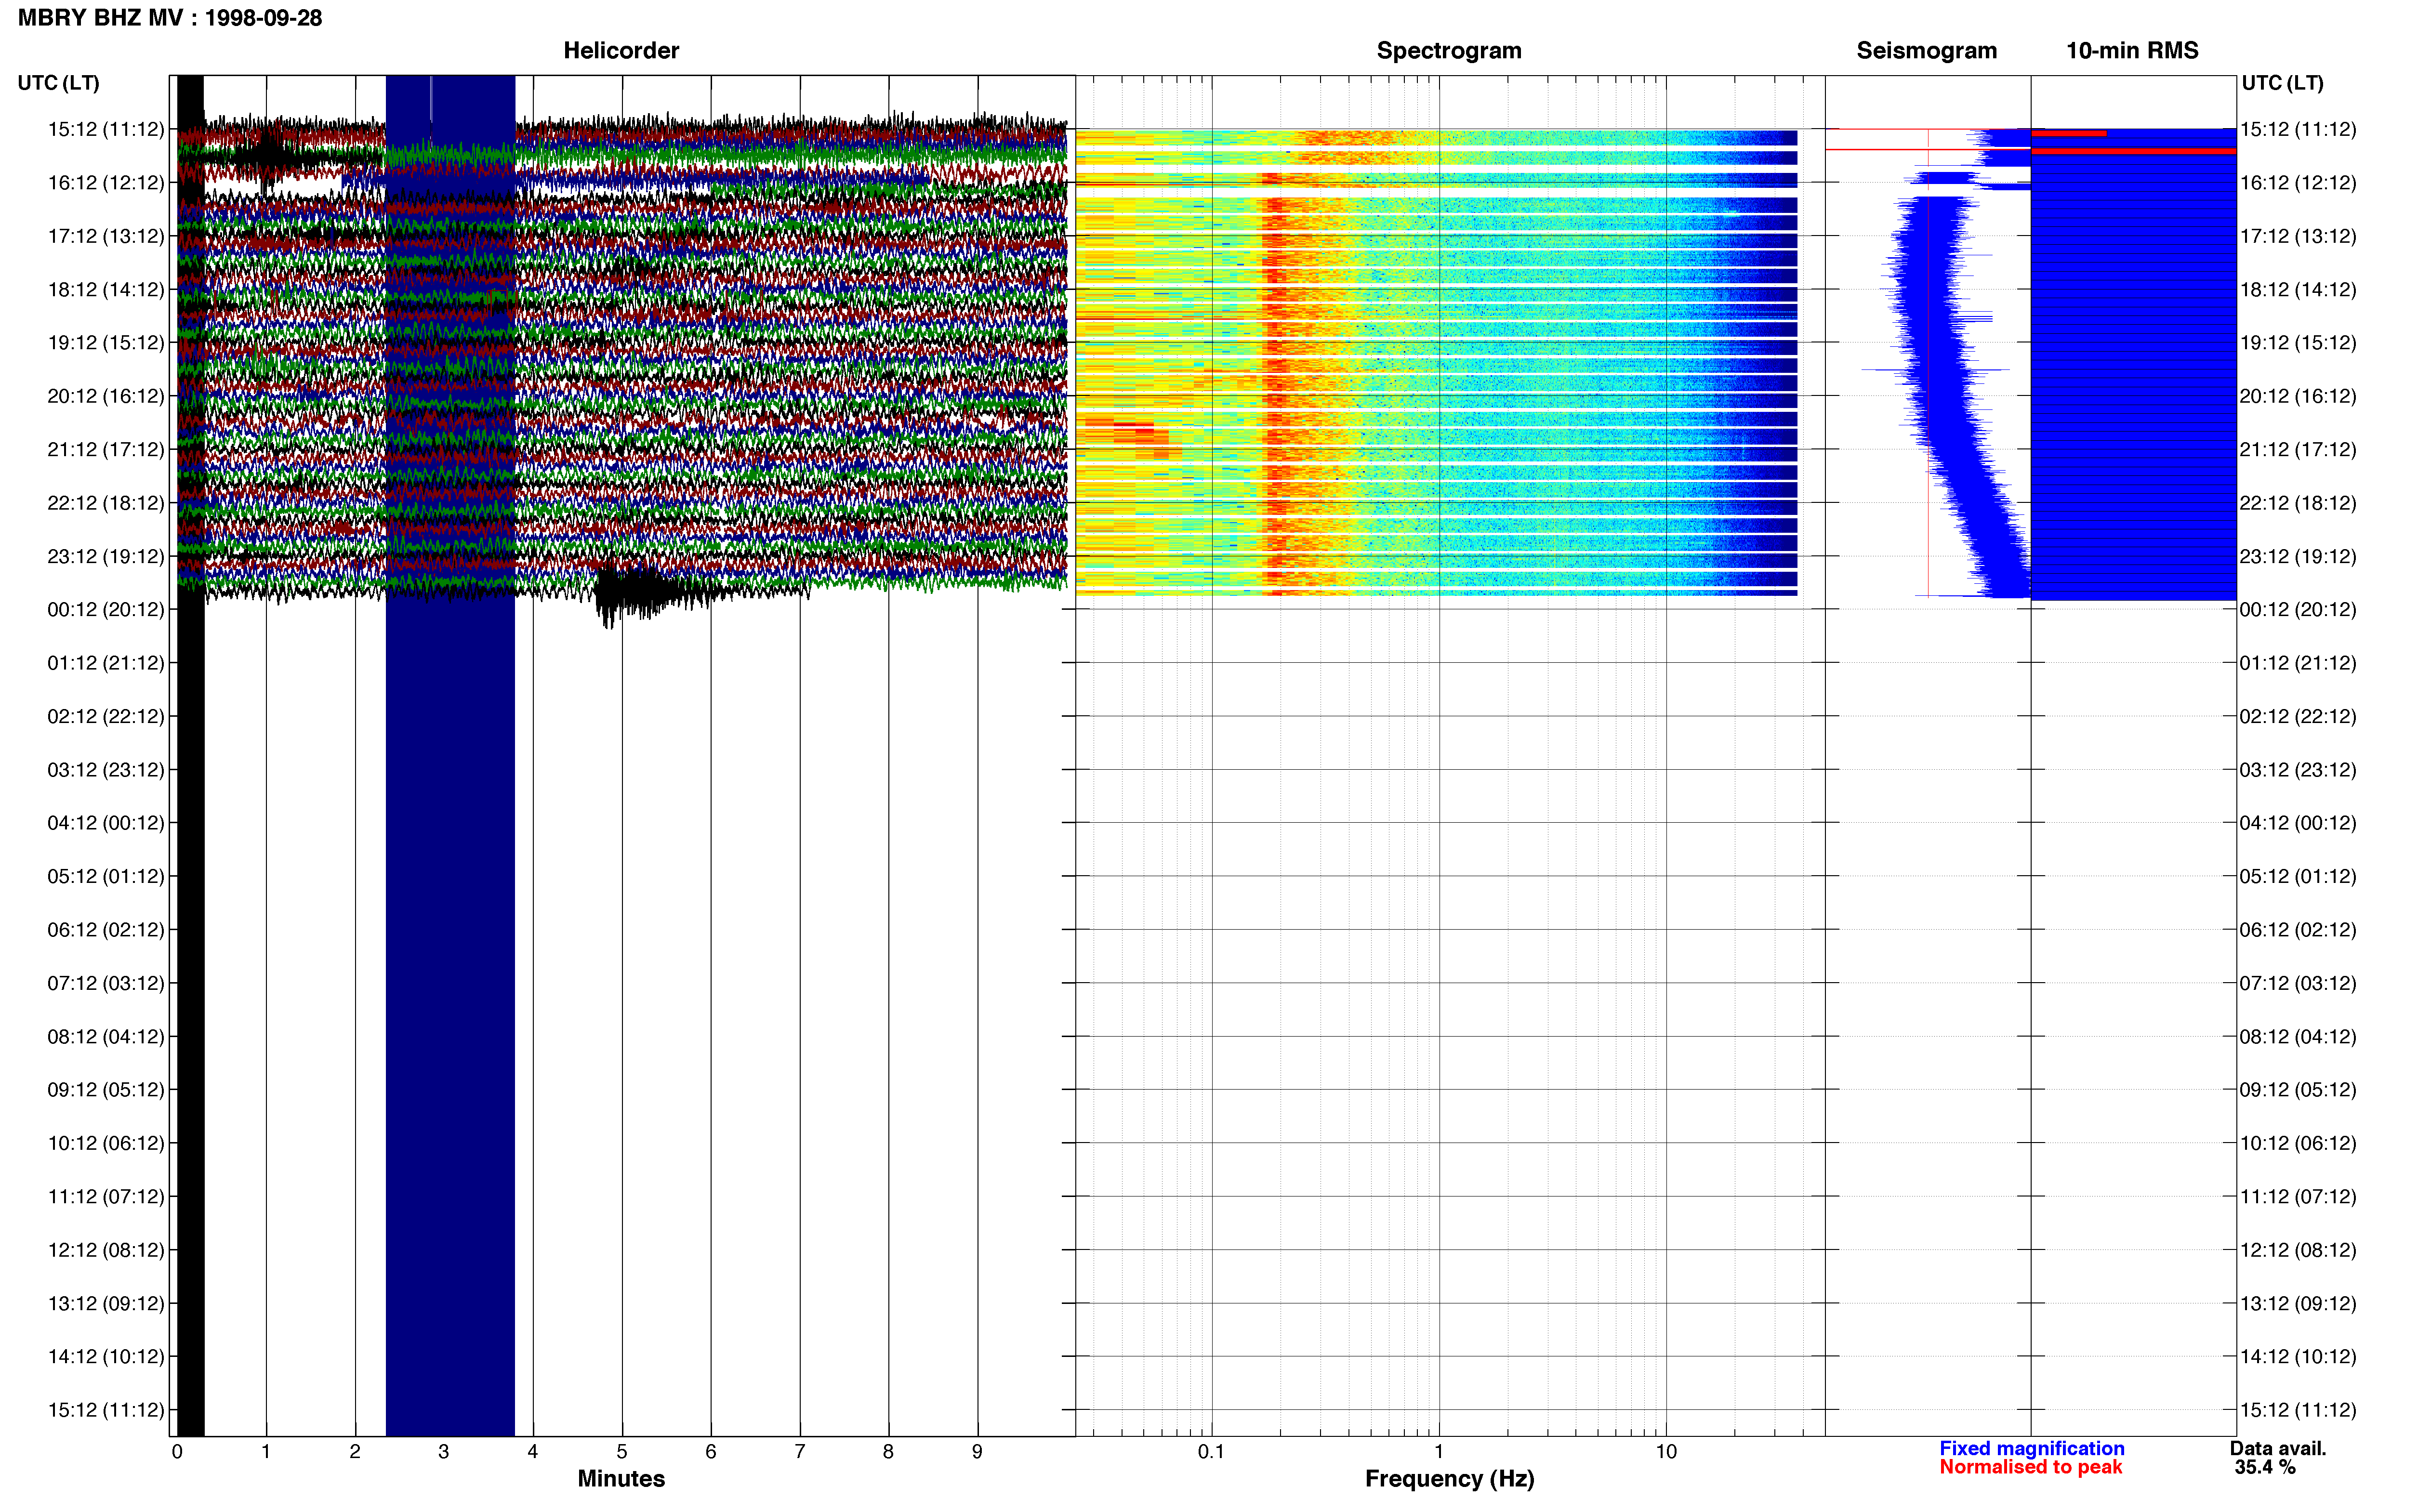Click the right-axis '11:12 (07:12)' time label

pyautogui.click(x=2298, y=1196)
